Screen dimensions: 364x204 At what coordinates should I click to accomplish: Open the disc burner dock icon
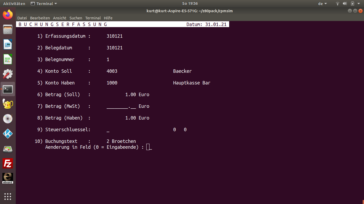point(8,119)
